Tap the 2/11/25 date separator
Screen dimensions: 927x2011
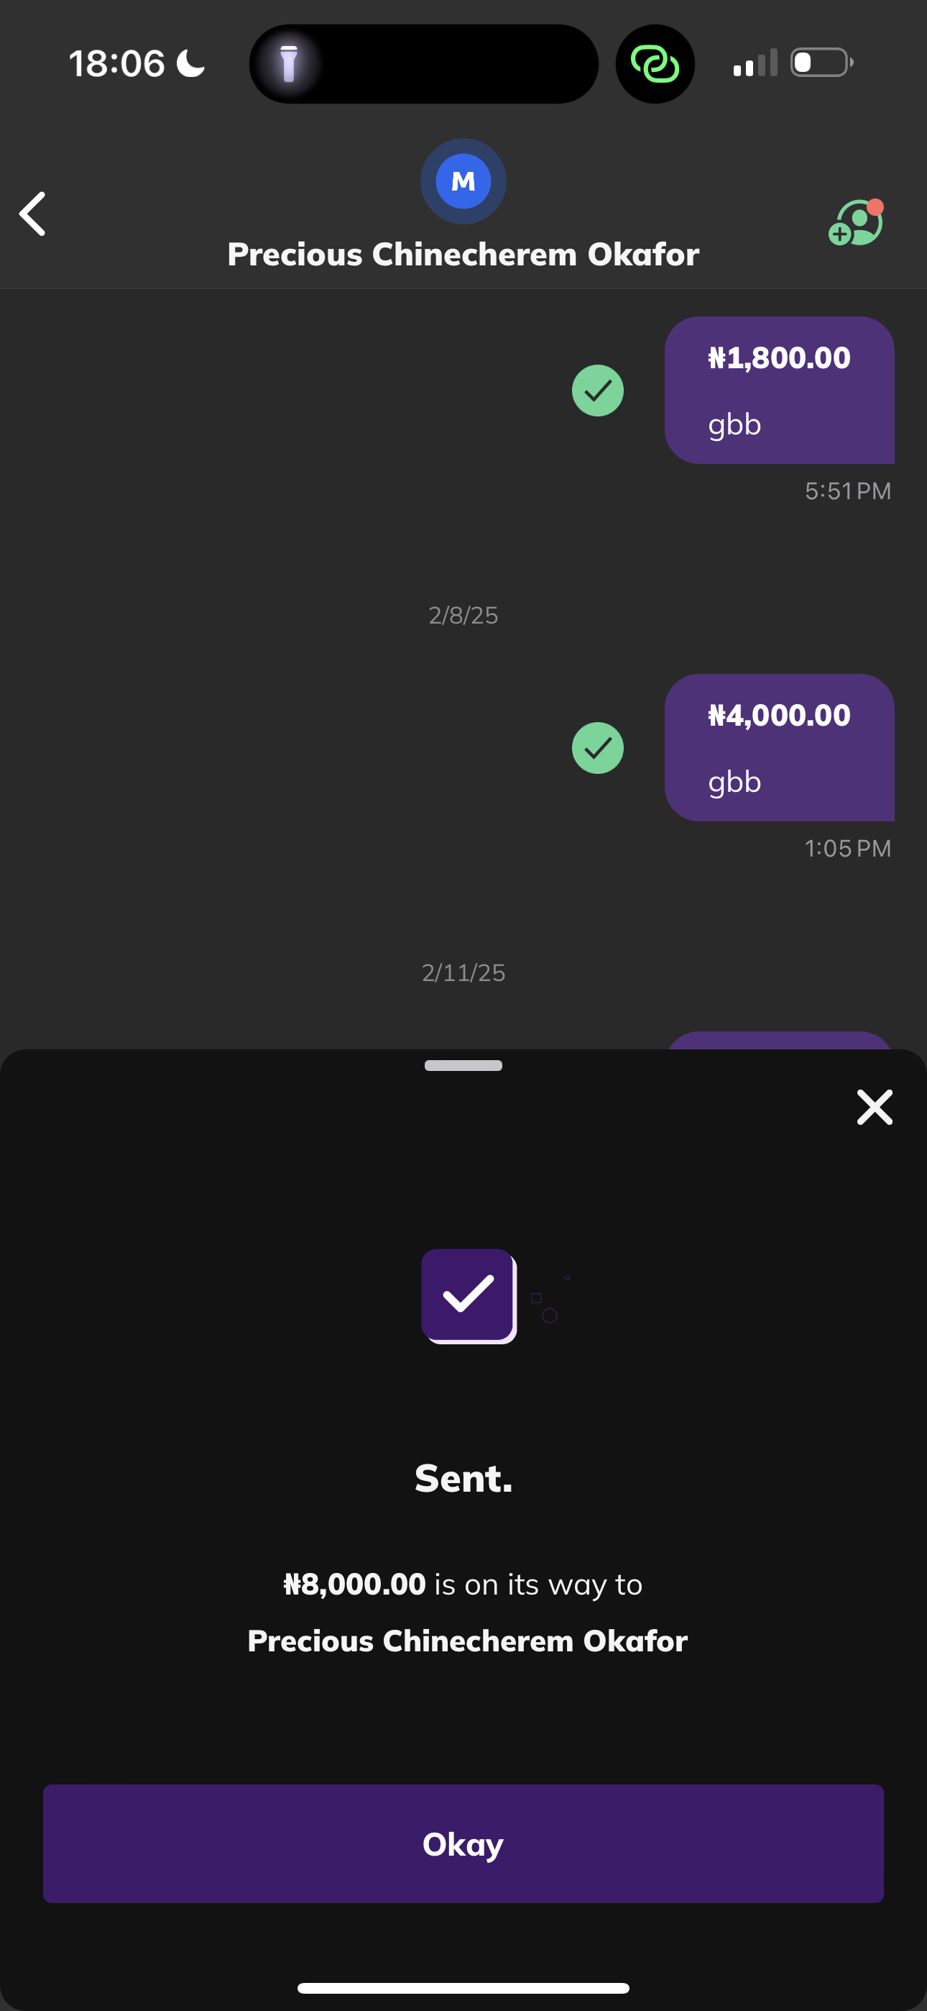click(x=463, y=972)
